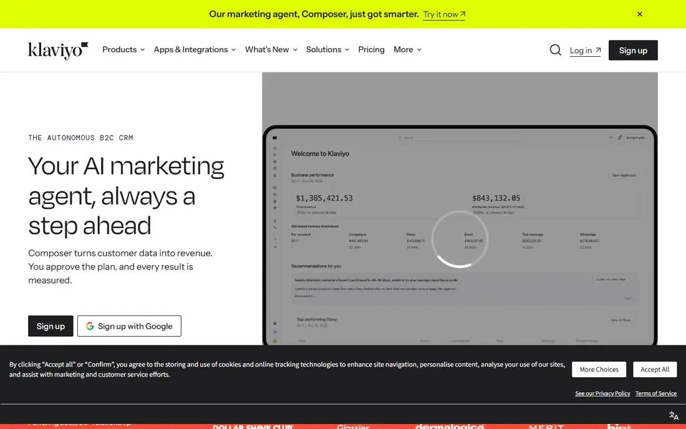This screenshot has height=429, width=686.
Task: Click the header Sign up button
Action: (633, 51)
